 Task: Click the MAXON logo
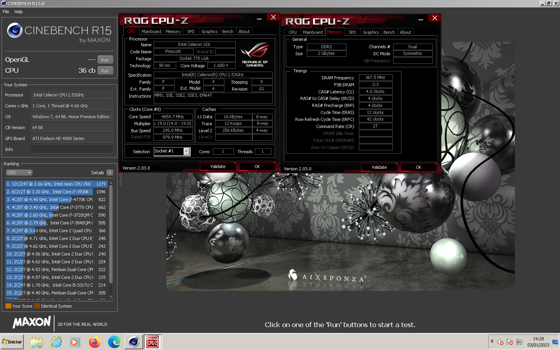click(31, 322)
